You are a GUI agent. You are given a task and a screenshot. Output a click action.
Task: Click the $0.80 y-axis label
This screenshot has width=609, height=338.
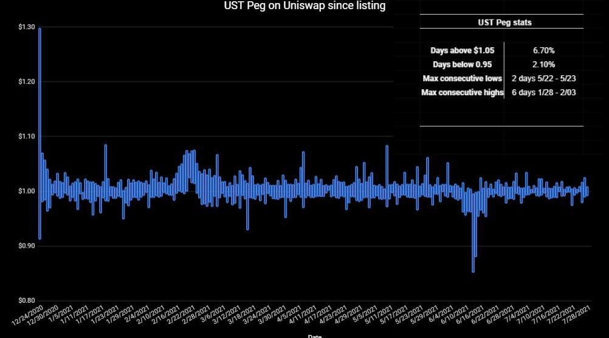click(26, 300)
